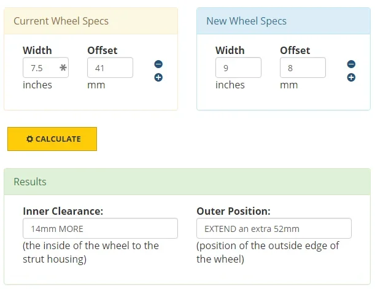Focus the current wheel Width field showing 7.5
Viewport: 375px width, 289px height.
pyautogui.click(x=45, y=67)
